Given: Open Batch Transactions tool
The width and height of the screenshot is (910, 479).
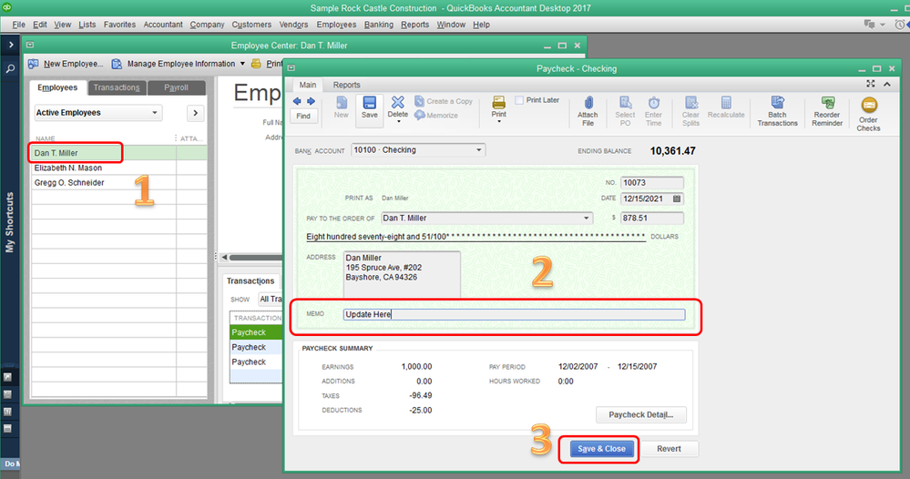Looking at the screenshot, I should click(x=777, y=110).
